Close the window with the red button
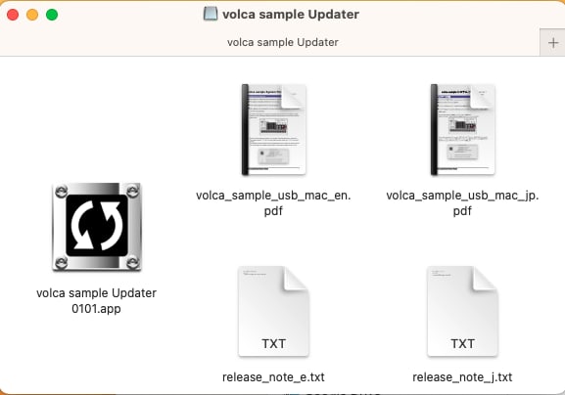This screenshot has height=395, width=565. (13, 15)
